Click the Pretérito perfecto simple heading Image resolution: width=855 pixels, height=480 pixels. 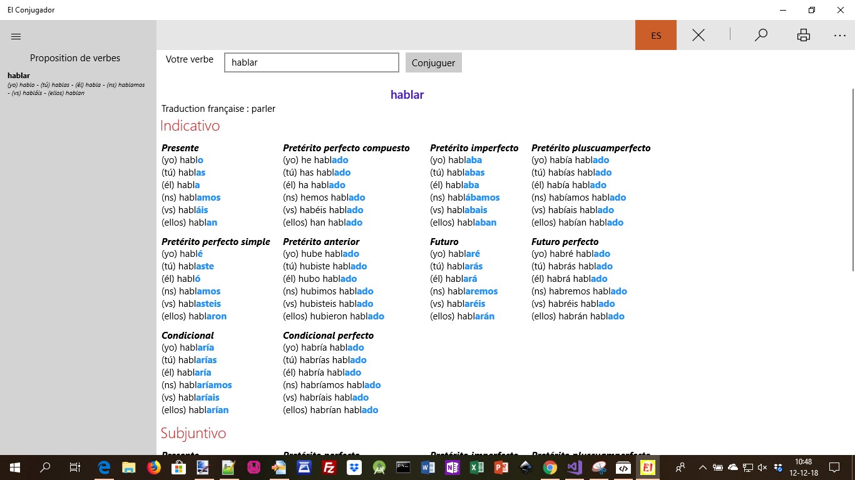216,242
